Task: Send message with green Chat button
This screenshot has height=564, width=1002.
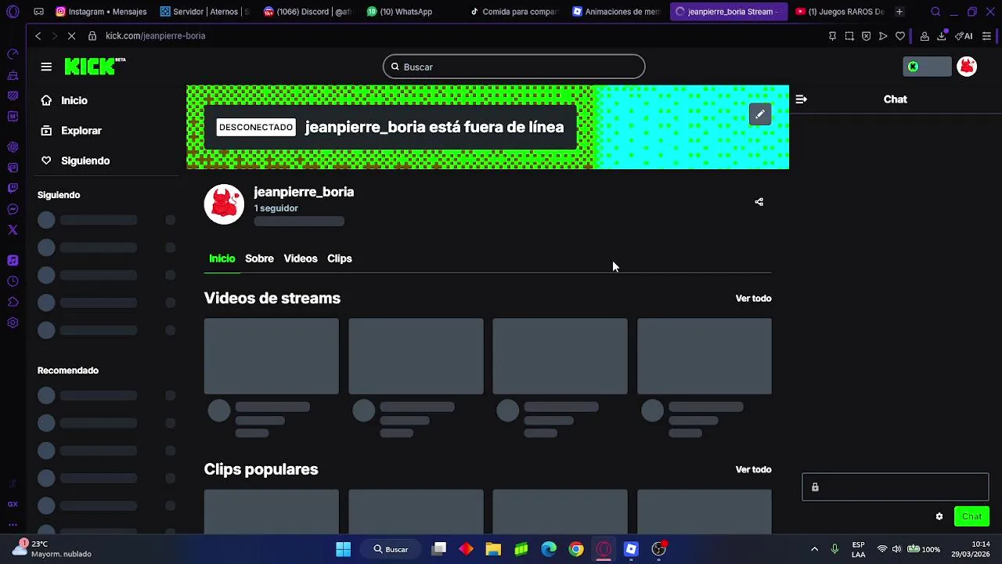Action: click(x=971, y=516)
